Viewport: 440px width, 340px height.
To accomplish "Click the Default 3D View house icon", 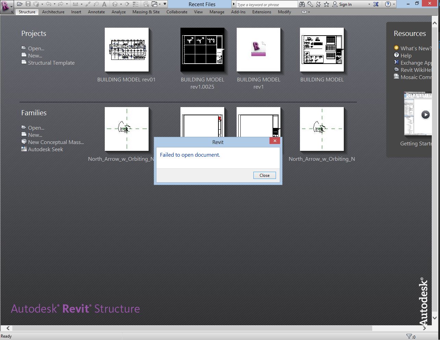I will pos(115,4).
